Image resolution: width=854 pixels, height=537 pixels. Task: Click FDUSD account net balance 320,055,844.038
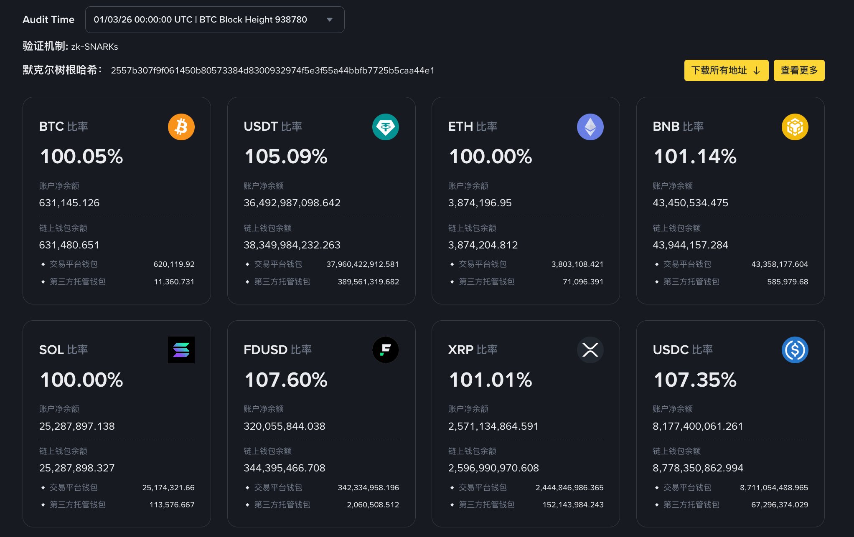coord(284,426)
